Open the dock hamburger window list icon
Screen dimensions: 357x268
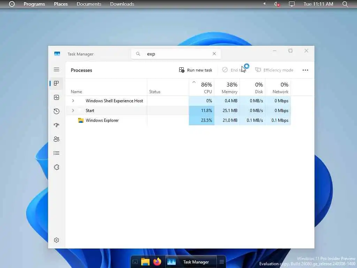[221, 262]
